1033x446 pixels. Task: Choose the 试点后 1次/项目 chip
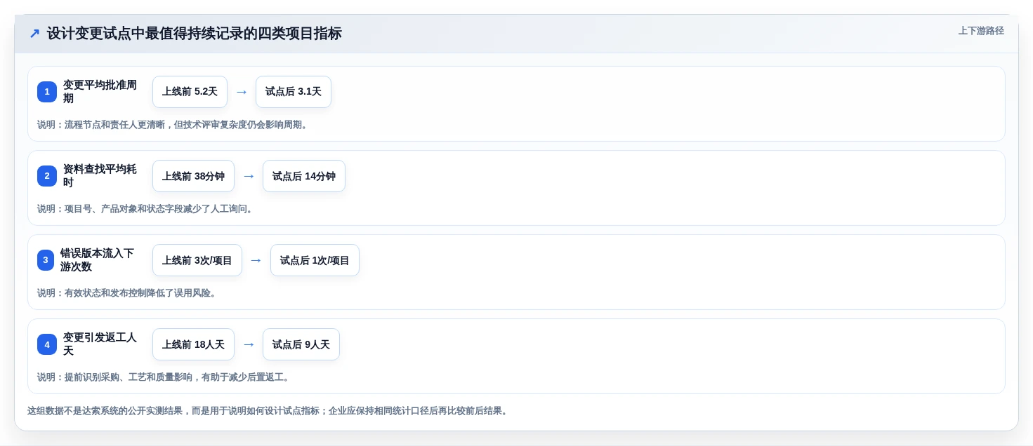click(x=315, y=260)
